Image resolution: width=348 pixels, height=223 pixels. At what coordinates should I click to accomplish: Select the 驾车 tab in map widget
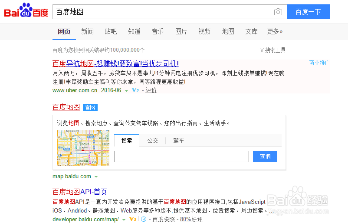click(x=179, y=140)
